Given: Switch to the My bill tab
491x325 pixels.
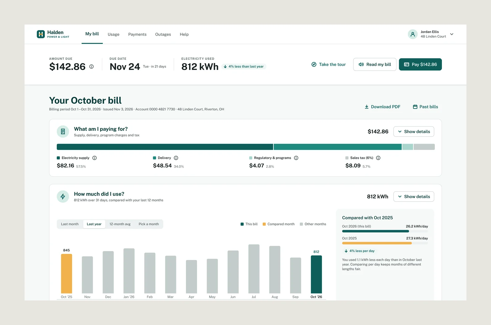Looking at the screenshot, I should (92, 34).
